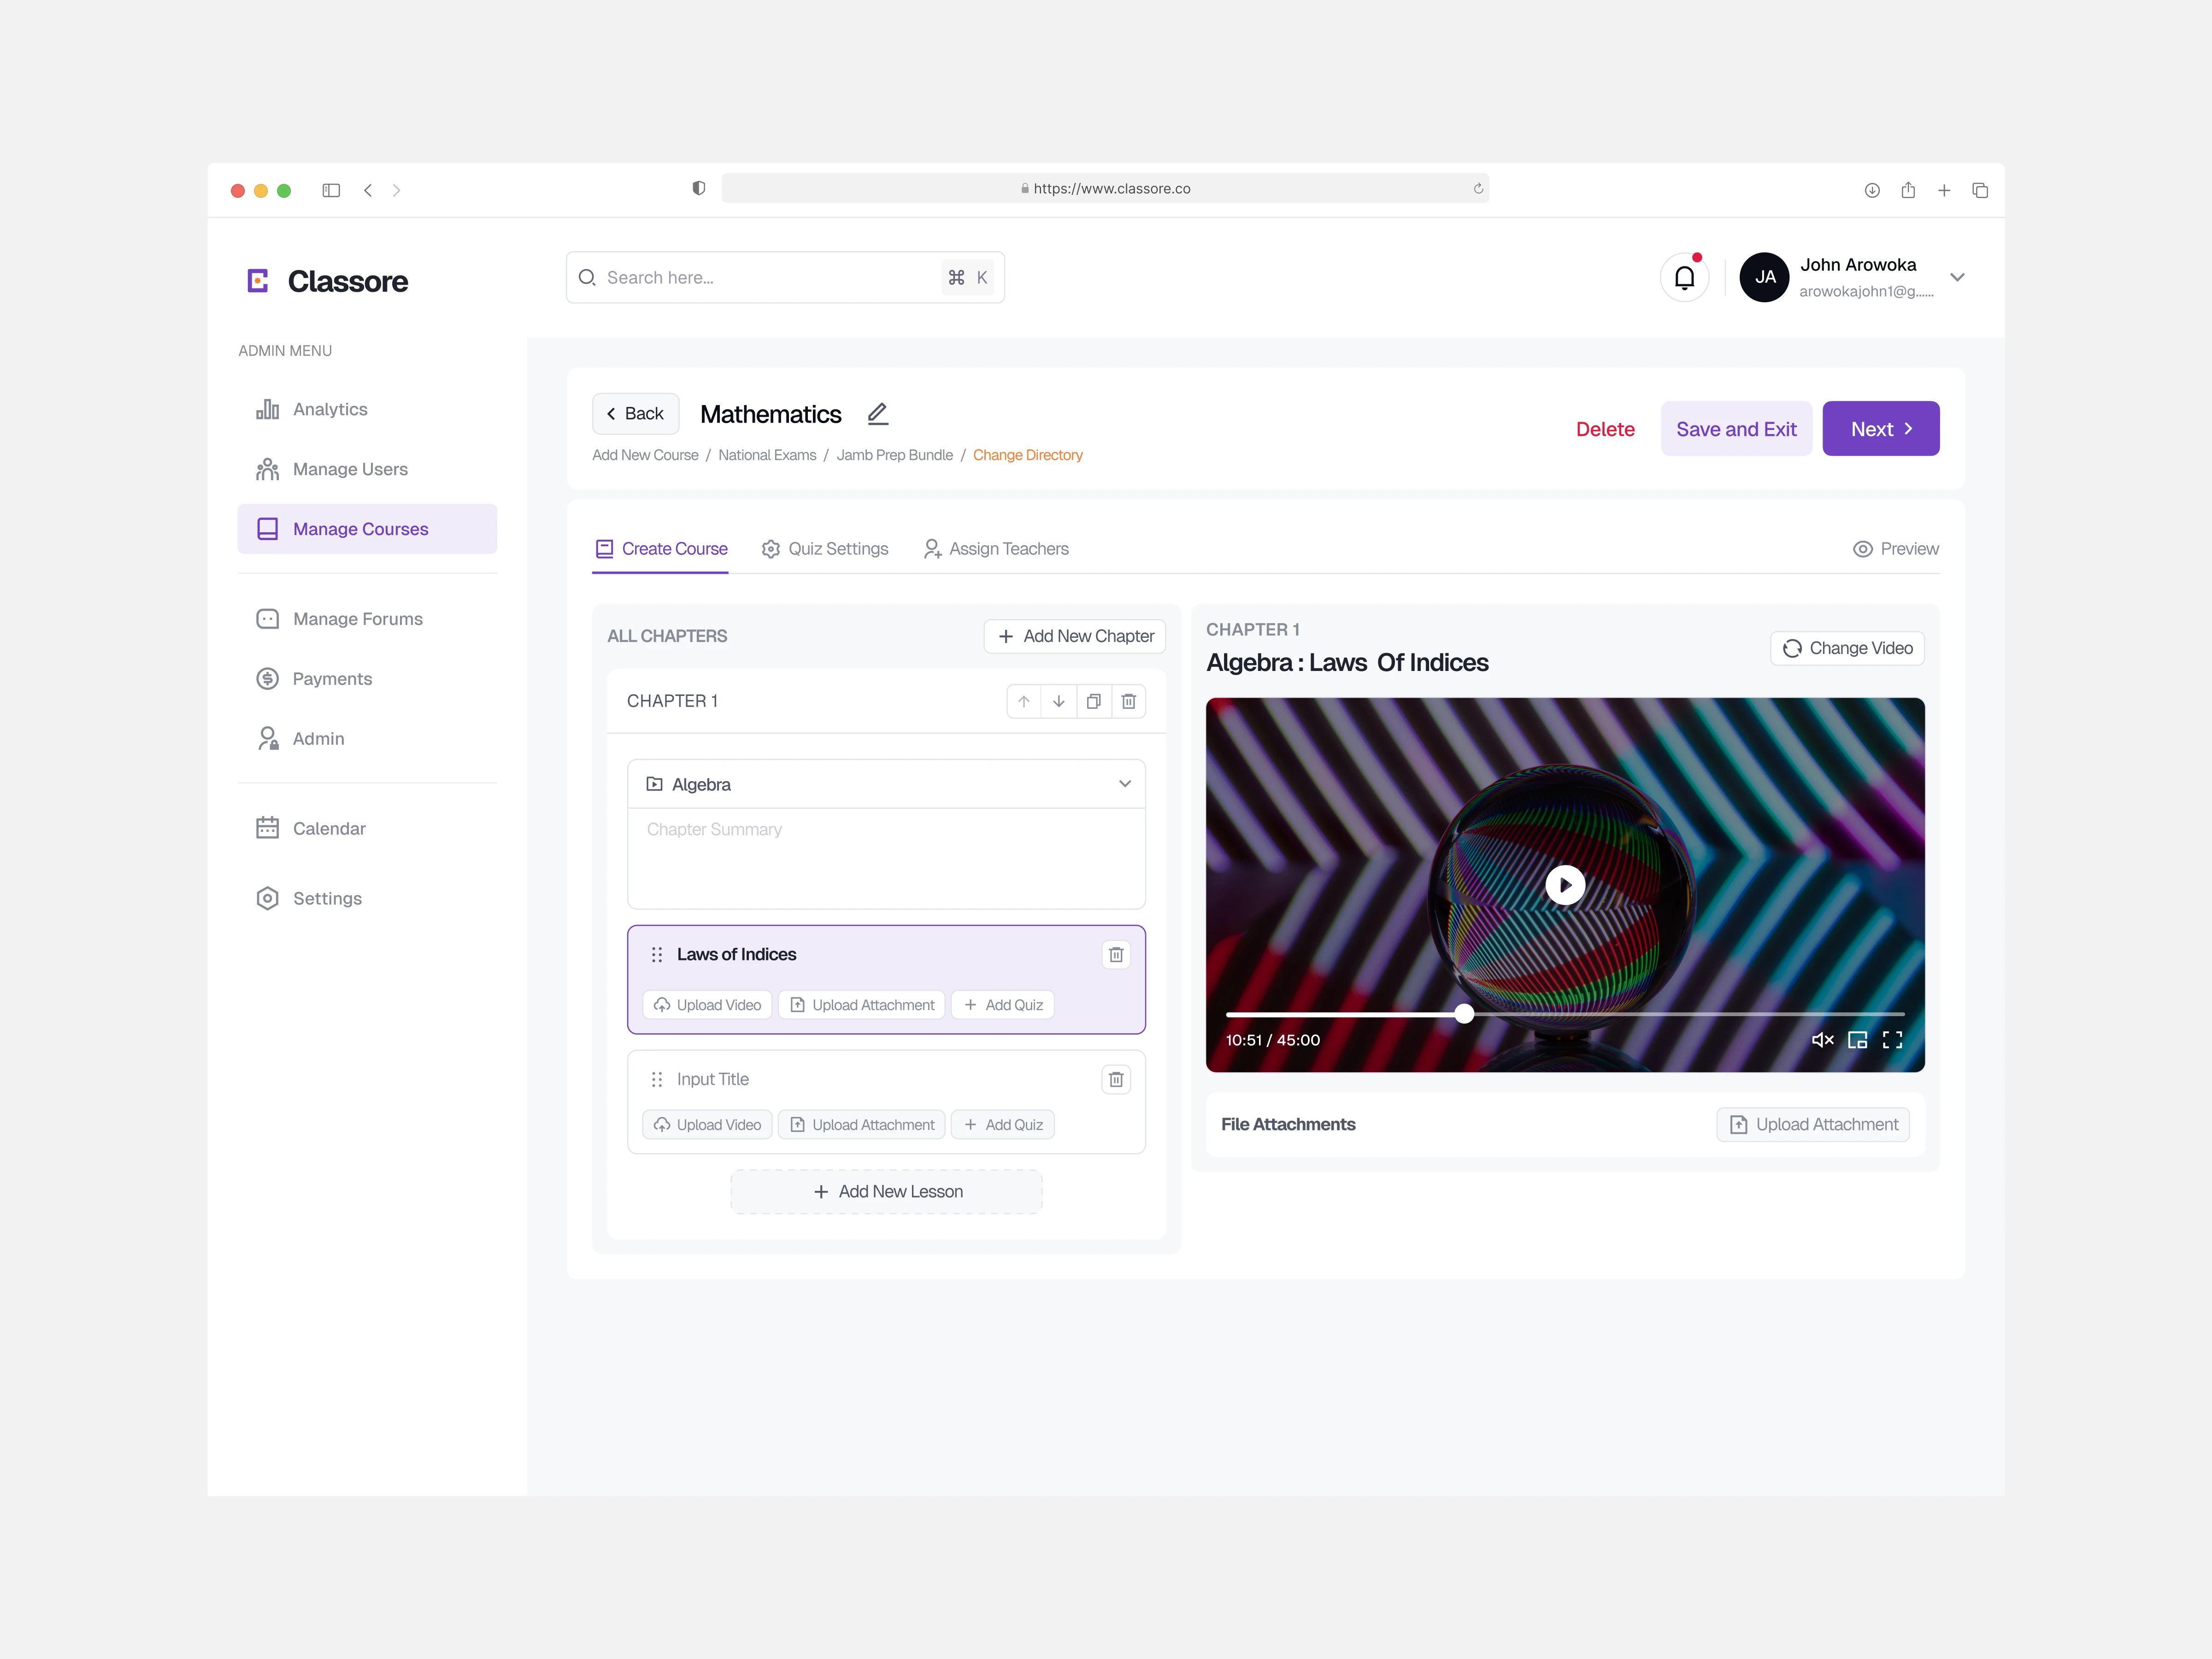Duplicate Chapter 1 using copy icon
Screen dimensions: 2212x1659
click(1093, 701)
